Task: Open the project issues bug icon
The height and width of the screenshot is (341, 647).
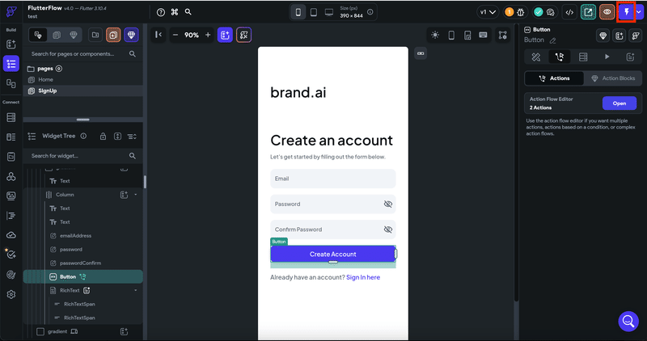Action: click(x=521, y=12)
